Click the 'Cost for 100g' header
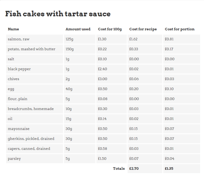This screenshot has width=204, height=177. (x=110, y=29)
